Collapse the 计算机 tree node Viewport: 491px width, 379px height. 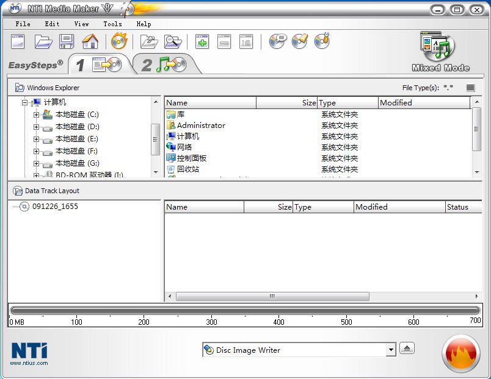(24, 102)
